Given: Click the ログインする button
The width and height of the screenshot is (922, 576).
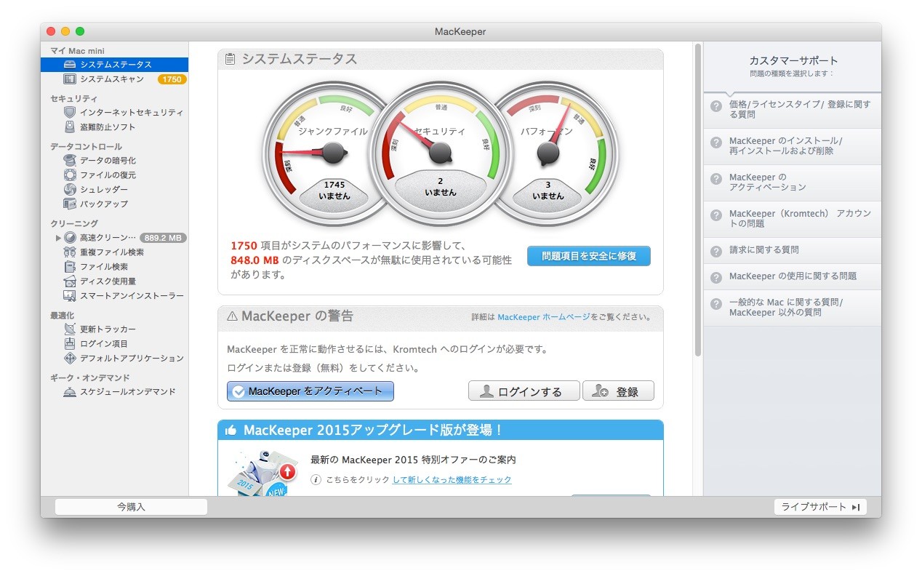Looking at the screenshot, I should click(524, 391).
